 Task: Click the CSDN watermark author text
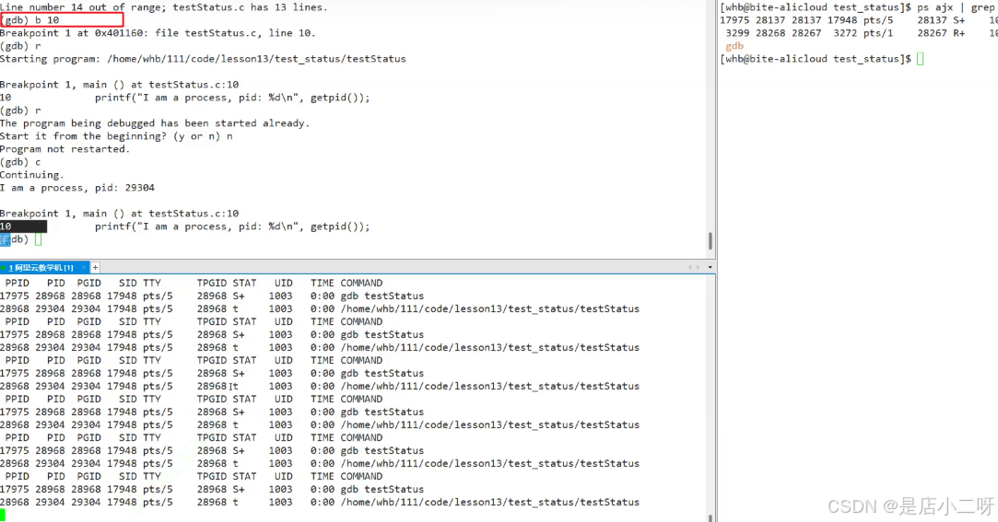tap(910, 505)
